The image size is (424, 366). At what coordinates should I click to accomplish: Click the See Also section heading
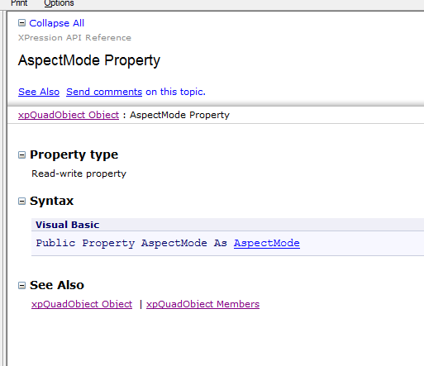[57, 285]
